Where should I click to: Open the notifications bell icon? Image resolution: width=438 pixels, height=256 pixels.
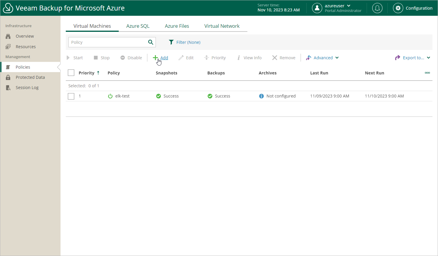click(377, 8)
